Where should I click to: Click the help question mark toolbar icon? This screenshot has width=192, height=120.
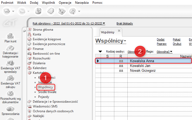point(72,11)
